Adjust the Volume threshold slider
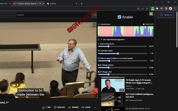178x111 pixels. point(123,46)
